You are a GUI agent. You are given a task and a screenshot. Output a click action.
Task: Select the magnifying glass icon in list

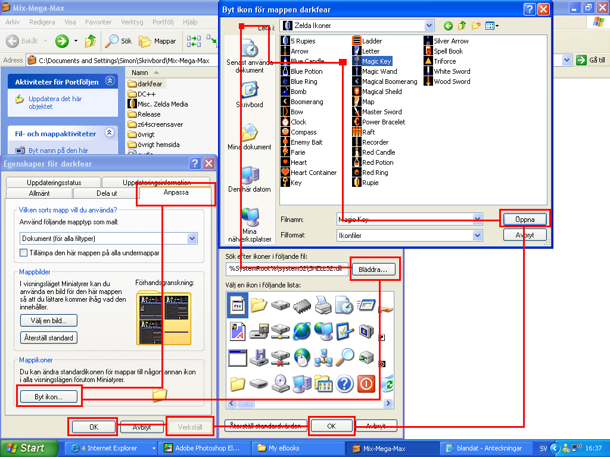[344, 357]
